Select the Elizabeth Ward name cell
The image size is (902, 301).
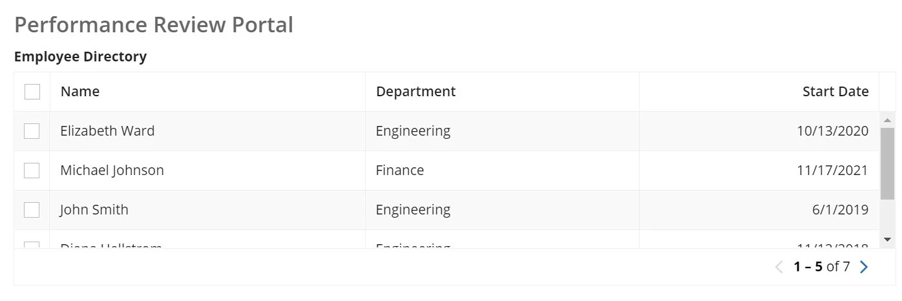207,131
